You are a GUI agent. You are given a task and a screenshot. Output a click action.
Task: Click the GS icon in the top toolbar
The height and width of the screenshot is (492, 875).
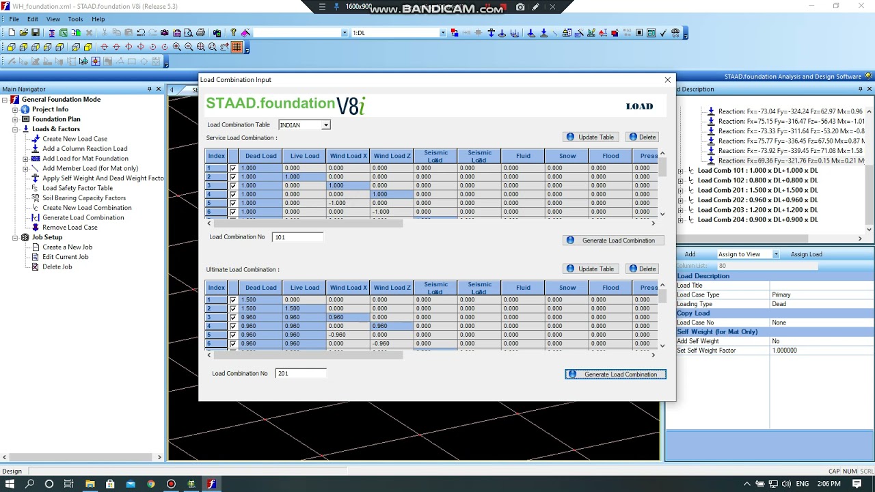pyautogui.click(x=675, y=33)
